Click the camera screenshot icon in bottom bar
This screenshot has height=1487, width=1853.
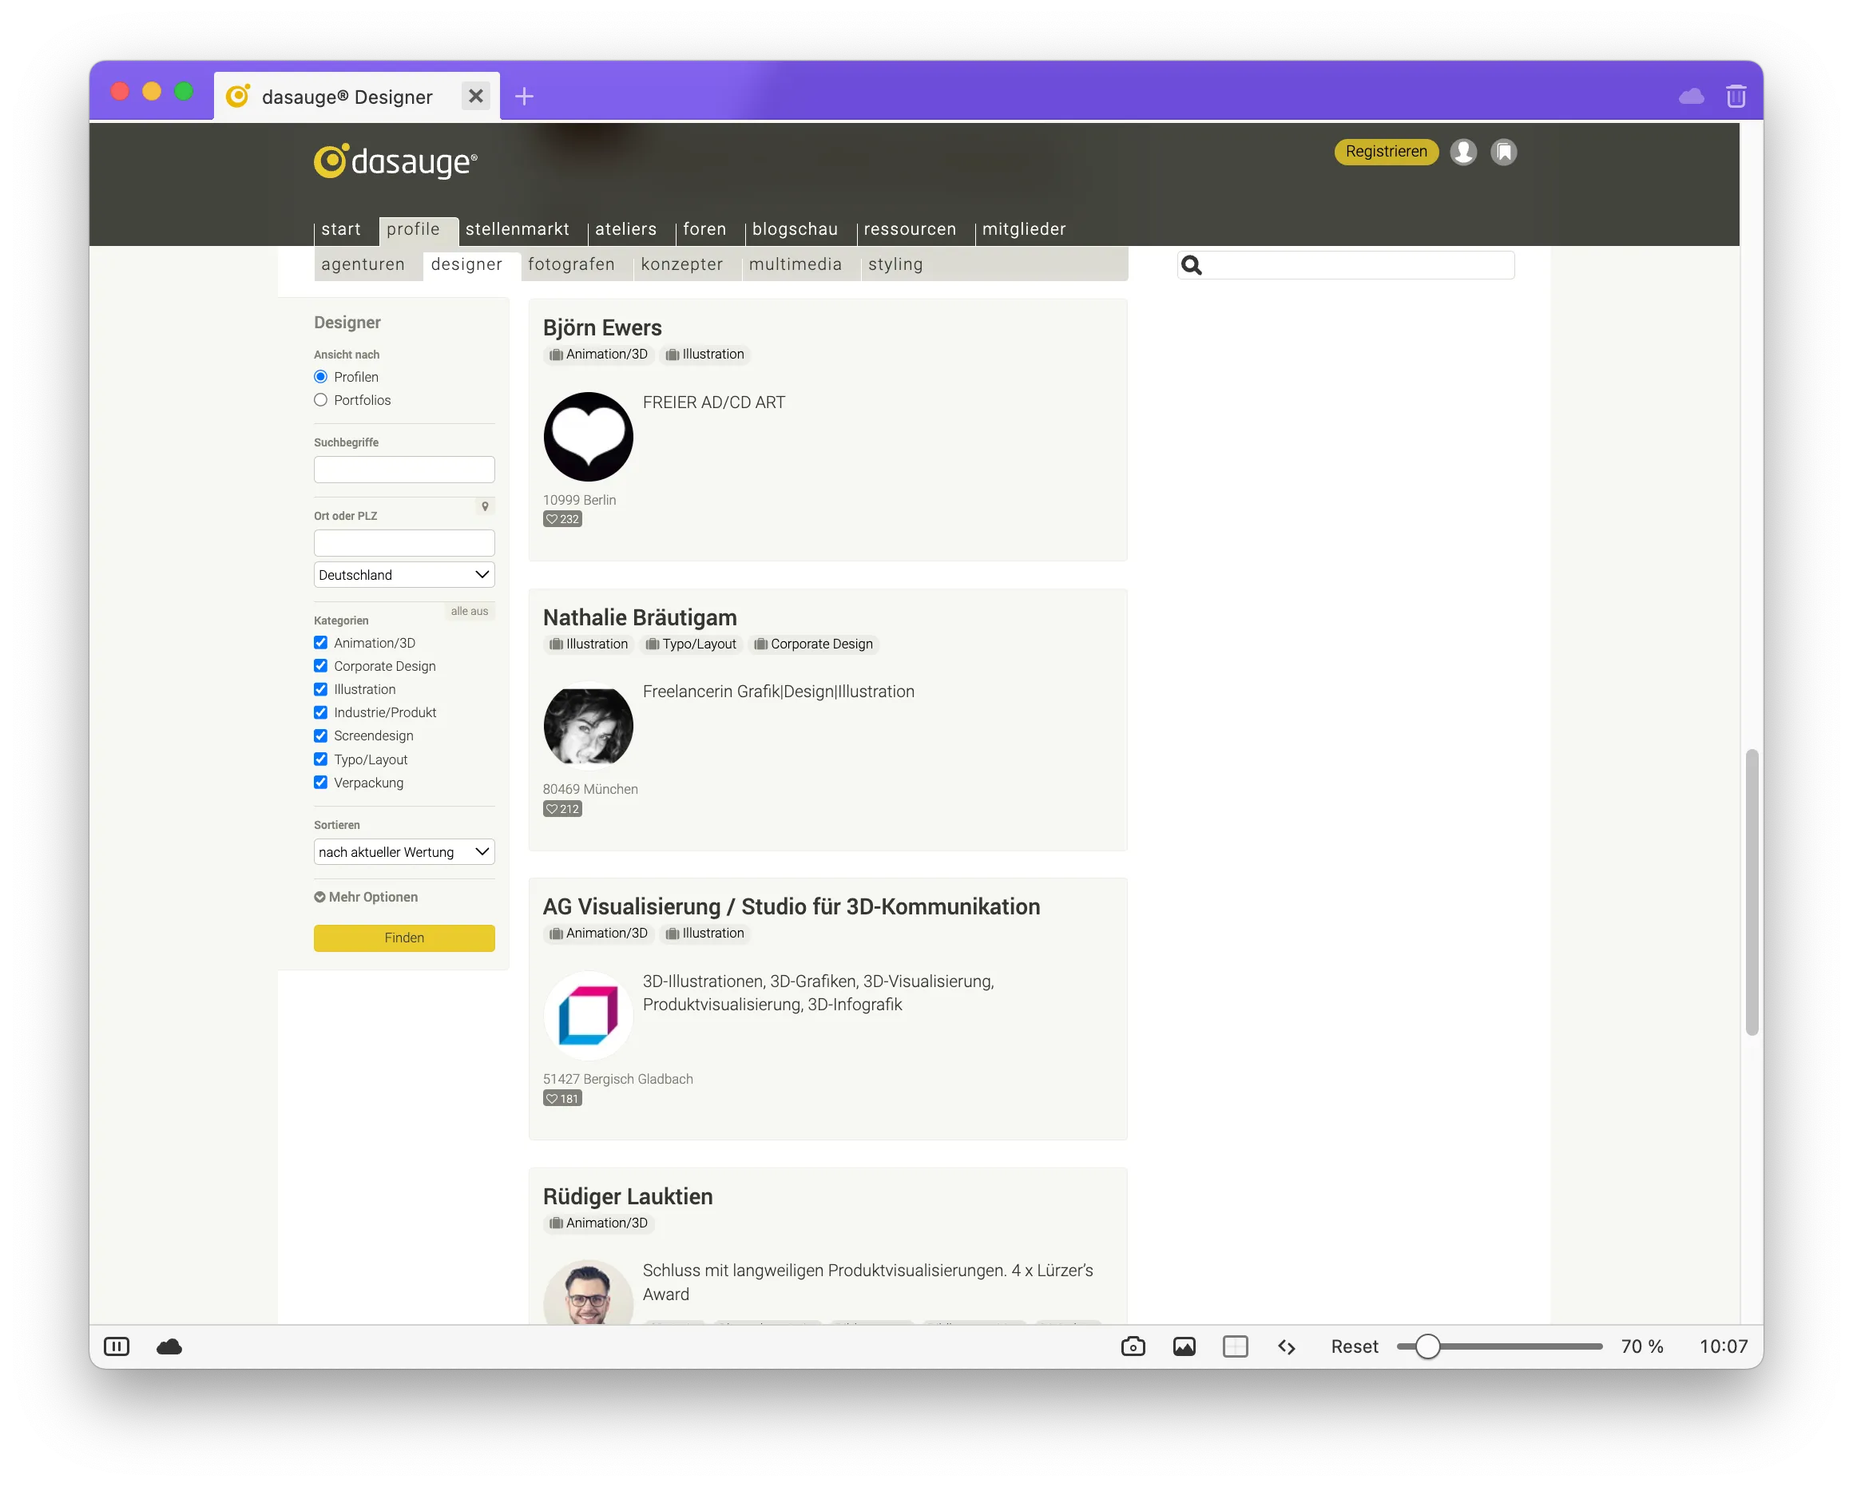pyautogui.click(x=1133, y=1346)
